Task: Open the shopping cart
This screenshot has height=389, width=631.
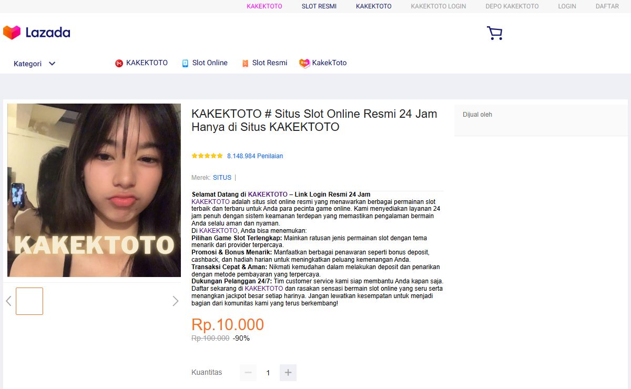Action: pyautogui.click(x=494, y=33)
